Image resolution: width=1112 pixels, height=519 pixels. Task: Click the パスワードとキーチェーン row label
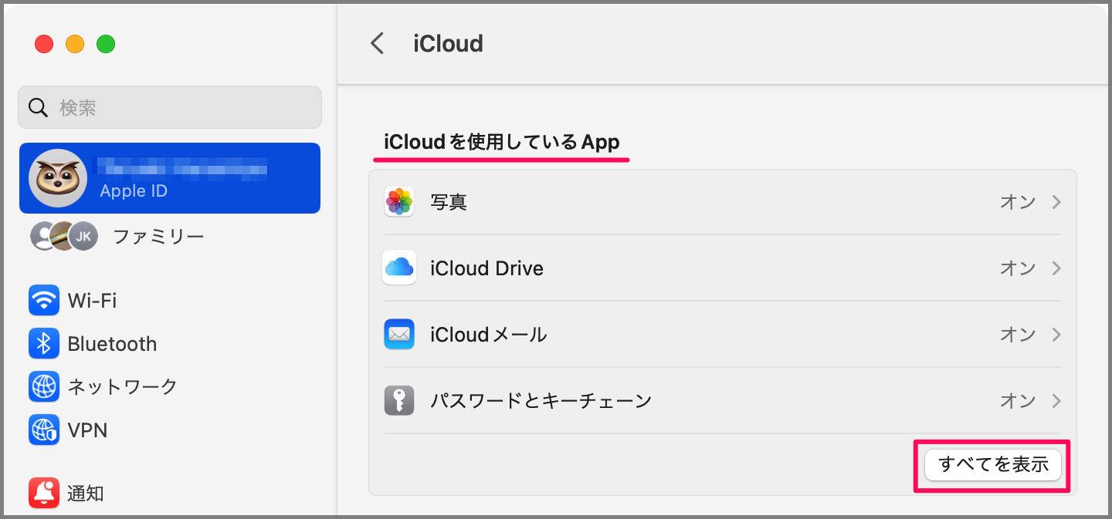541,401
